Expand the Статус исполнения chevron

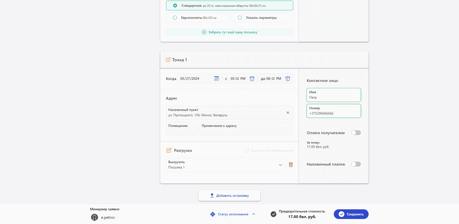(254, 214)
